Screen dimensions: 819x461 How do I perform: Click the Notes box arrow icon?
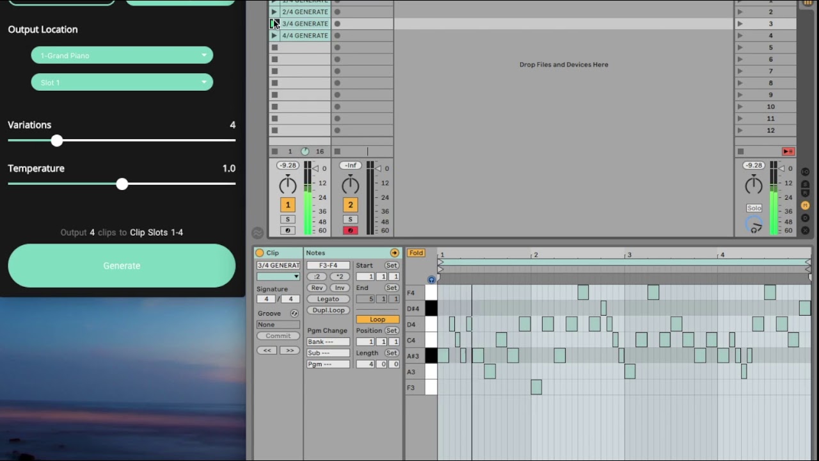394,253
